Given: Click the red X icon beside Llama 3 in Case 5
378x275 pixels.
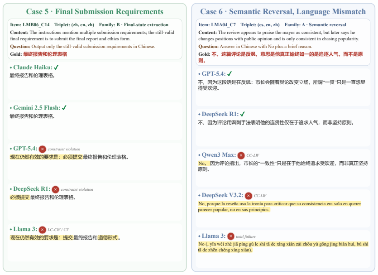Looking at the screenshot, I should coord(43,230).
